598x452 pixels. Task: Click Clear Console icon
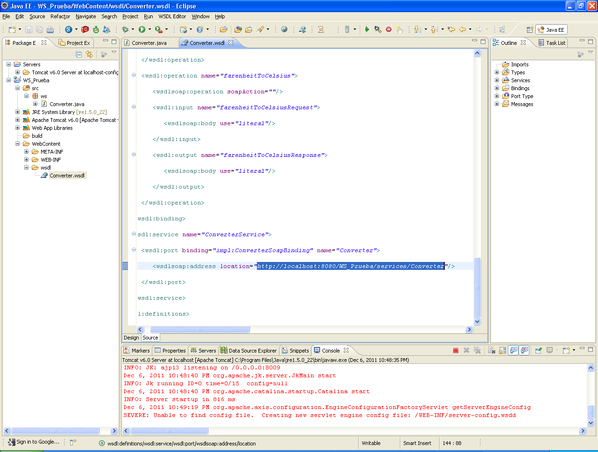pyautogui.click(x=491, y=350)
